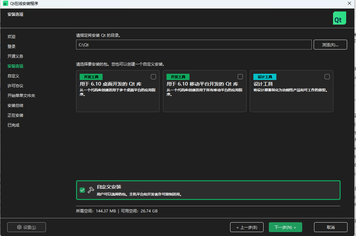
Task: Click the 所需空间: 144.37 MB text
Action: [x=96, y=211]
